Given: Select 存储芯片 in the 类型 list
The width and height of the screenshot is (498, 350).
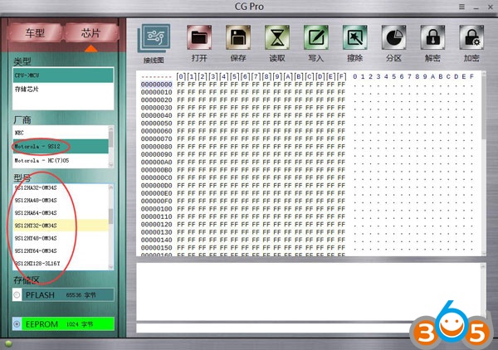Looking at the screenshot, I should tap(63, 90).
